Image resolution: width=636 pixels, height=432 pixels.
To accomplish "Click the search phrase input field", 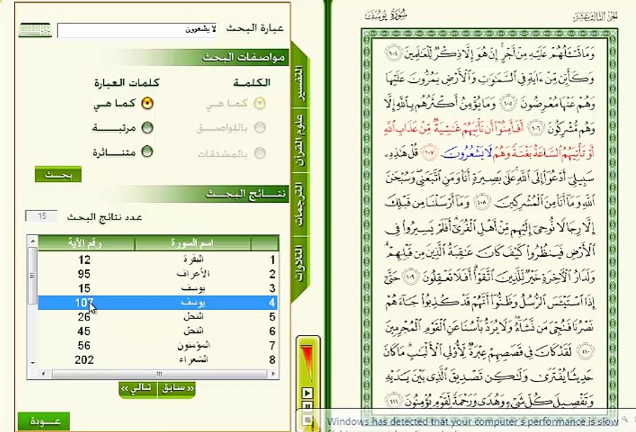I will [x=137, y=29].
